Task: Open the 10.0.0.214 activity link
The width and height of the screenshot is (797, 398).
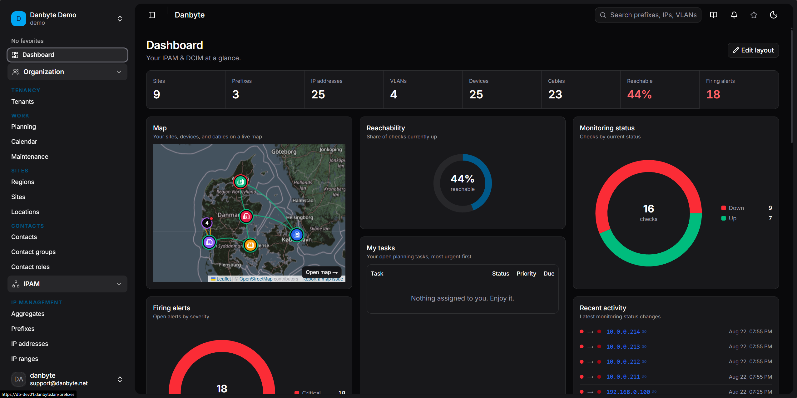Action: pos(623,331)
